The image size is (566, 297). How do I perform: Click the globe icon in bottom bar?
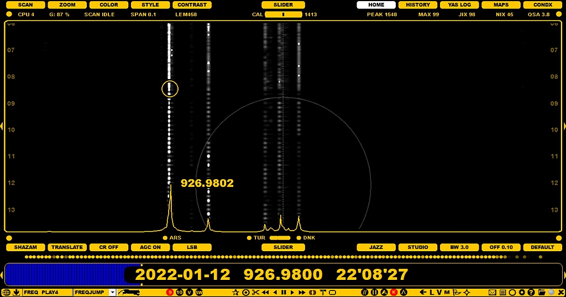pos(6,292)
